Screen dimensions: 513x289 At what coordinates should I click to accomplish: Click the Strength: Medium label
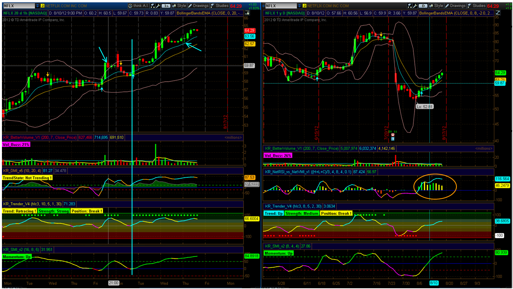[302, 213]
